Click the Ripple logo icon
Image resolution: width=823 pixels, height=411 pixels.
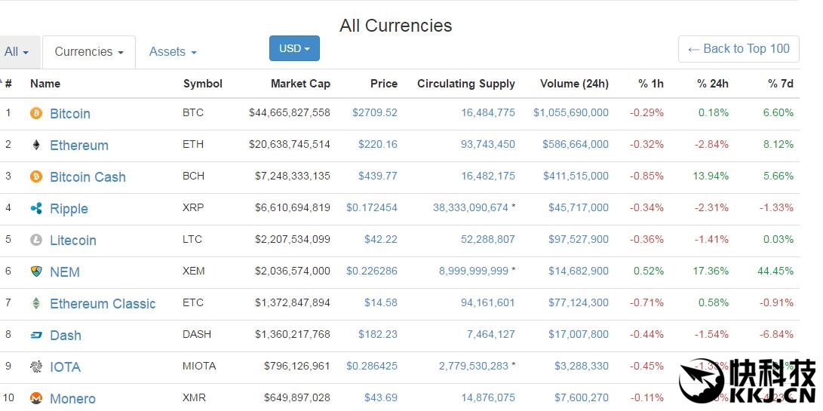click(x=35, y=208)
